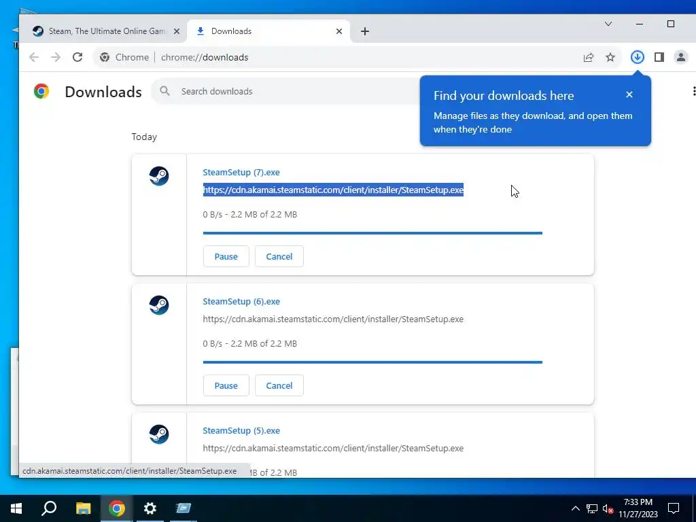The height and width of the screenshot is (522, 696).
Task: Go forward in browser history
Action: click(56, 57)
